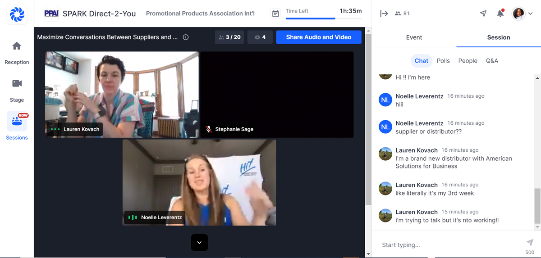Click Share Audio and Video button

click(x=318, y=37)
